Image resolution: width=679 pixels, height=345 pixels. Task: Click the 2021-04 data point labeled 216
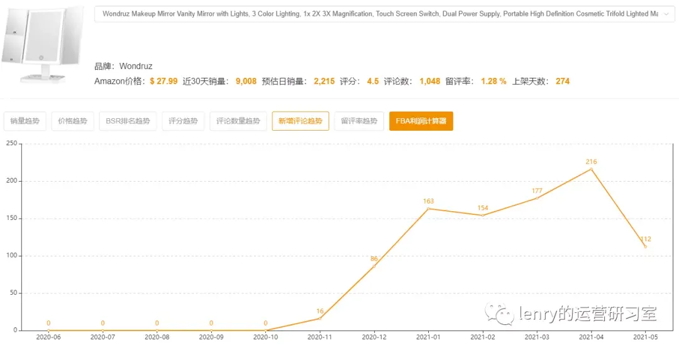click(591, 169)
